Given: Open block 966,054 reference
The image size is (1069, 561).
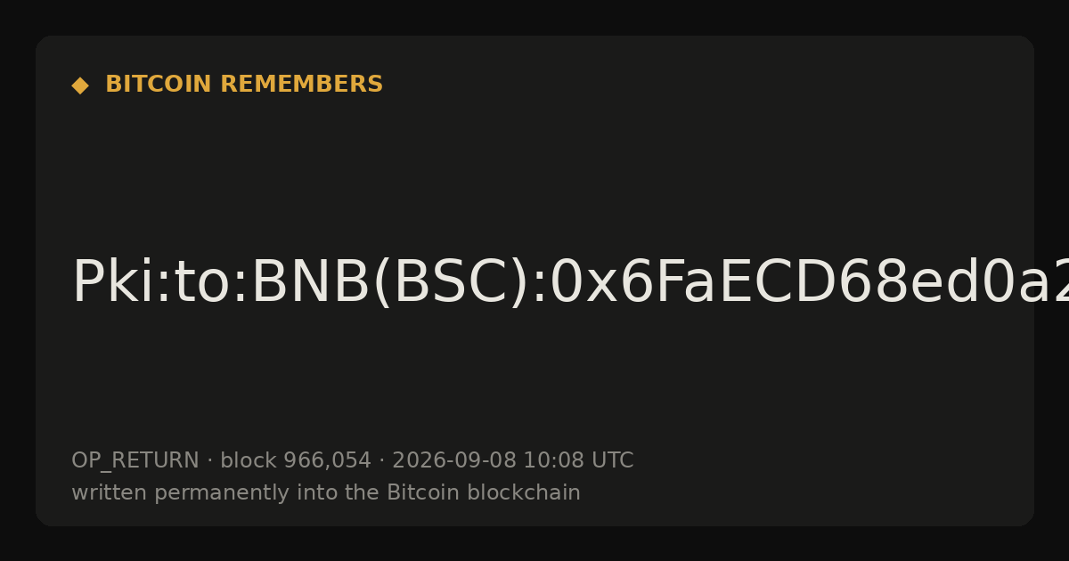Looking at the screenshot, I should point(296,461).
